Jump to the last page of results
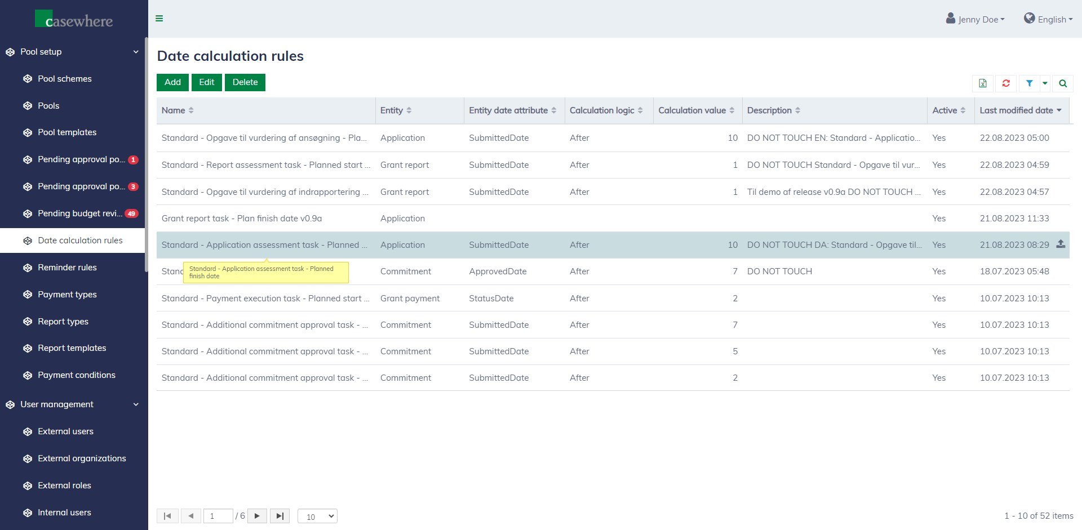This screenshot has height=530, width=1082. click(280, 516)
